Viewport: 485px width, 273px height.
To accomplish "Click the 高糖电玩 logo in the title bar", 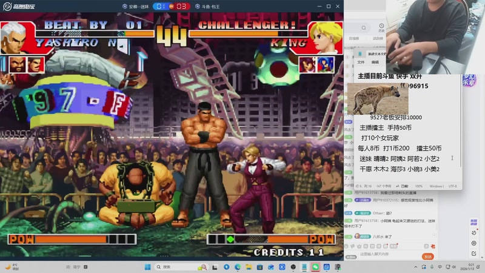I will click(19, 7).
